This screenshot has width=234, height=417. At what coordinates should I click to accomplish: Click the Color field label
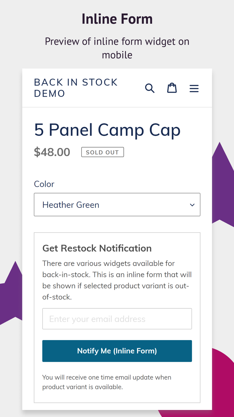(44, 184)
